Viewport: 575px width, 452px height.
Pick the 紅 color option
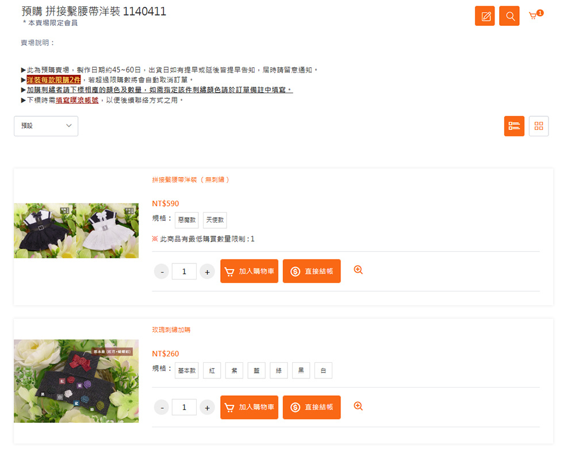pyautogui.click(x=212, y=370)
